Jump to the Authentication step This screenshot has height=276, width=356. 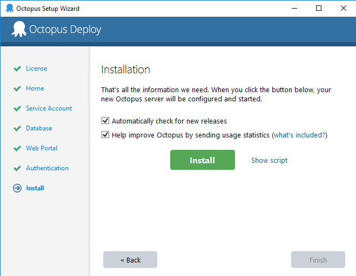pos(47,168)
